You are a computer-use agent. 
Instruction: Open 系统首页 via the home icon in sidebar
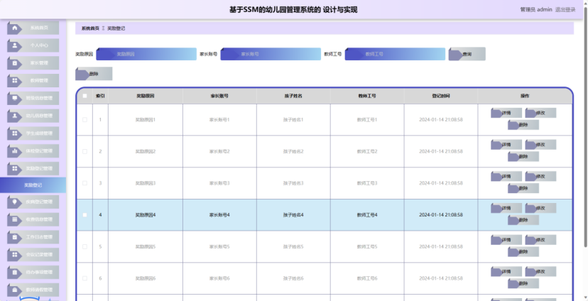coord(15,28)
